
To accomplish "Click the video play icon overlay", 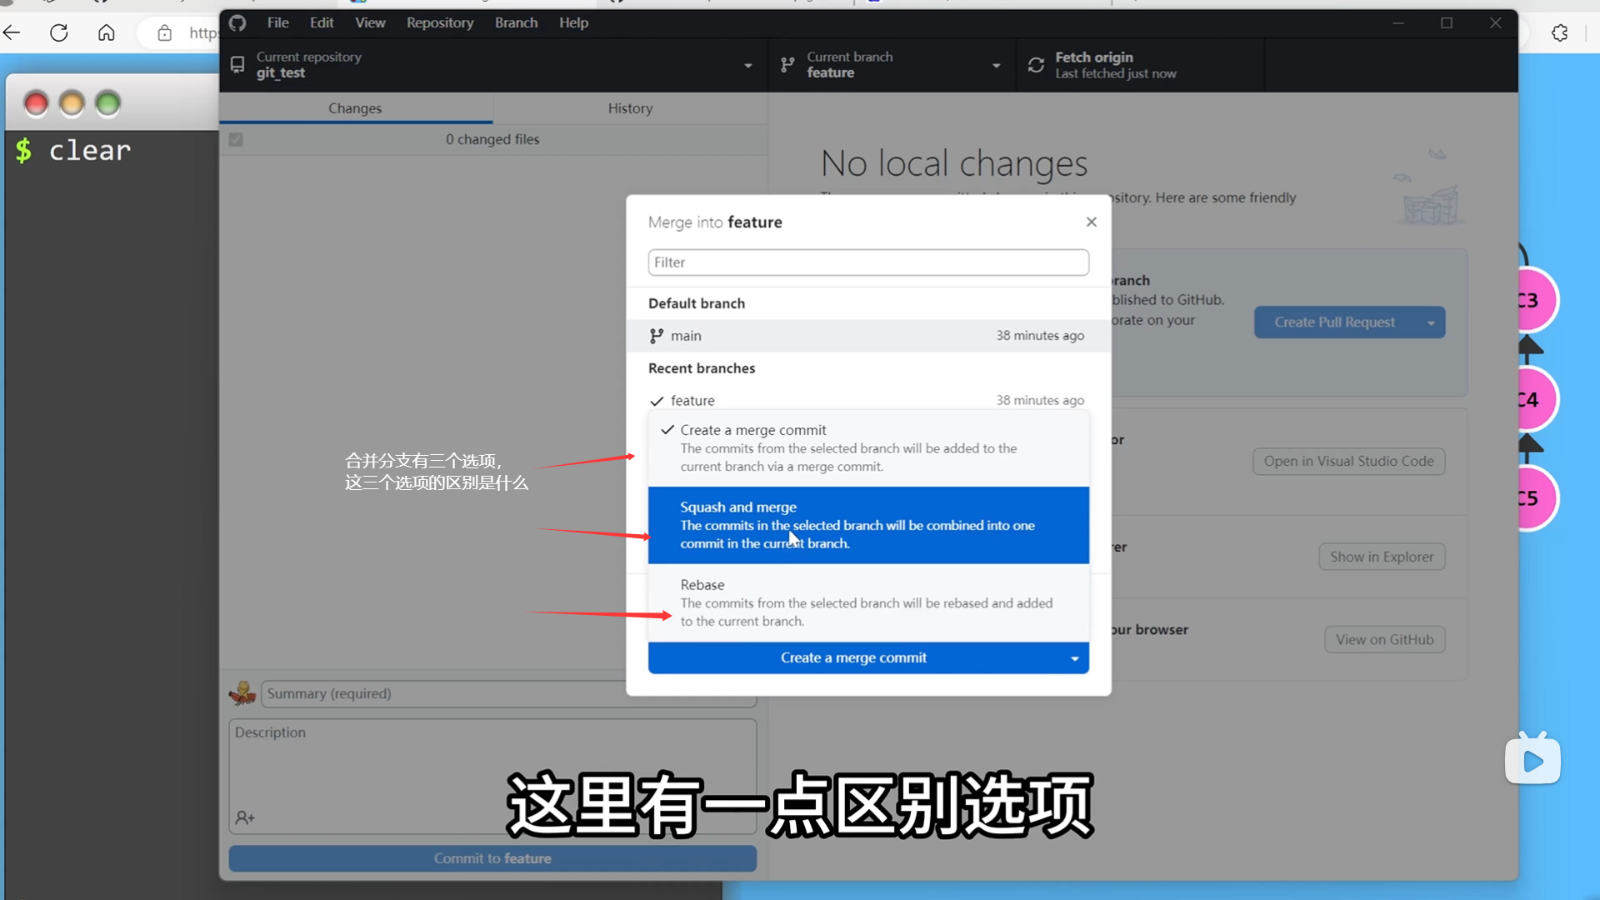I will tap(1532, 760).
